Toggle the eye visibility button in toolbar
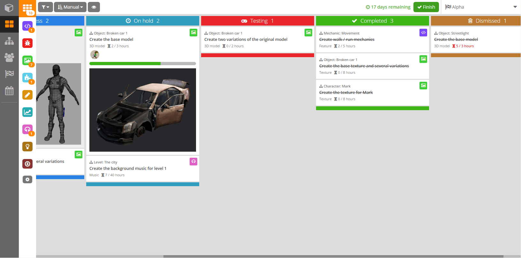Viewport: 521px width, 258px height. point(94,7)
